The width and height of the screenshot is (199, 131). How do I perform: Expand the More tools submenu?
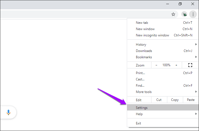163,92
